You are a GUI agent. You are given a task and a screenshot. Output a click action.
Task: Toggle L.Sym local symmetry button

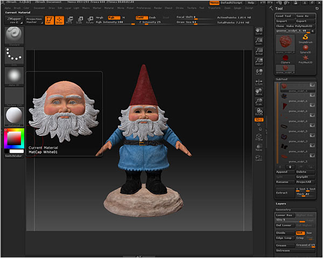[259, 82]
